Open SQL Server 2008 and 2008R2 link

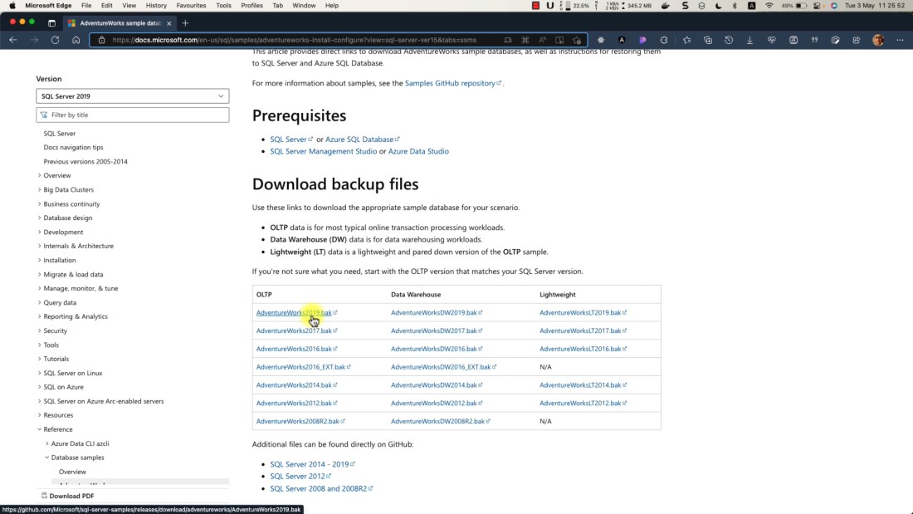pos(319,488)
